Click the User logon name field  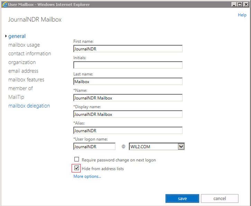coord(95,146)
